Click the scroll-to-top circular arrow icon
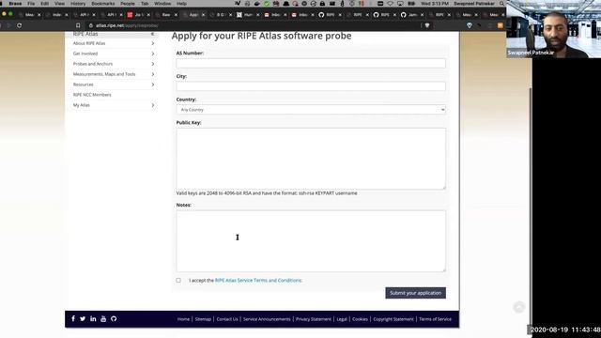This screenshot has height=338, width=601. (x=519, y=307)
